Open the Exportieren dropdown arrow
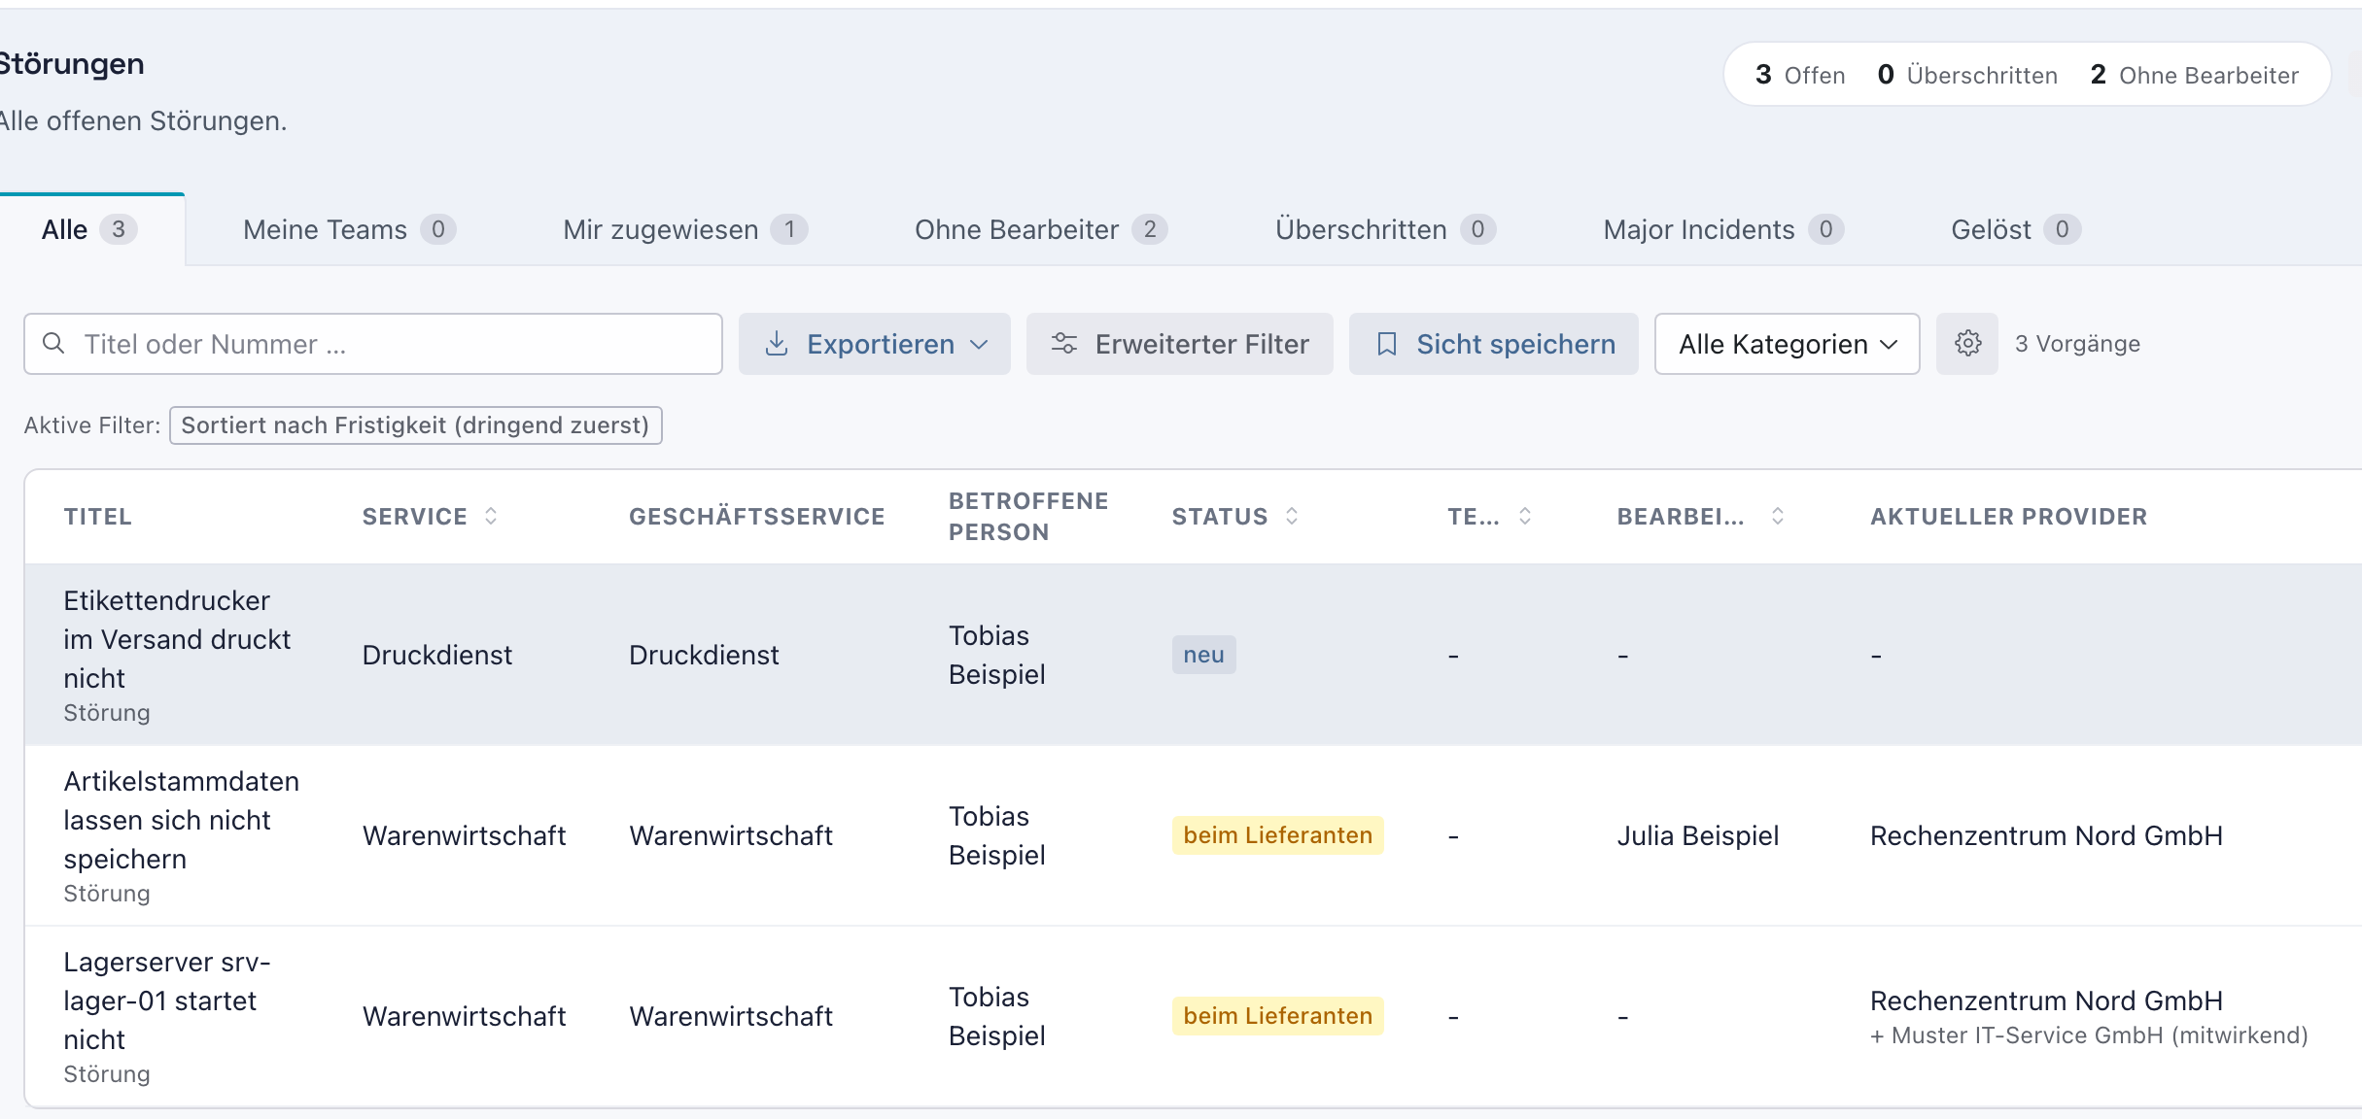The height and width of the screenshot is (1119, 2362). click(x=979, y=345)
